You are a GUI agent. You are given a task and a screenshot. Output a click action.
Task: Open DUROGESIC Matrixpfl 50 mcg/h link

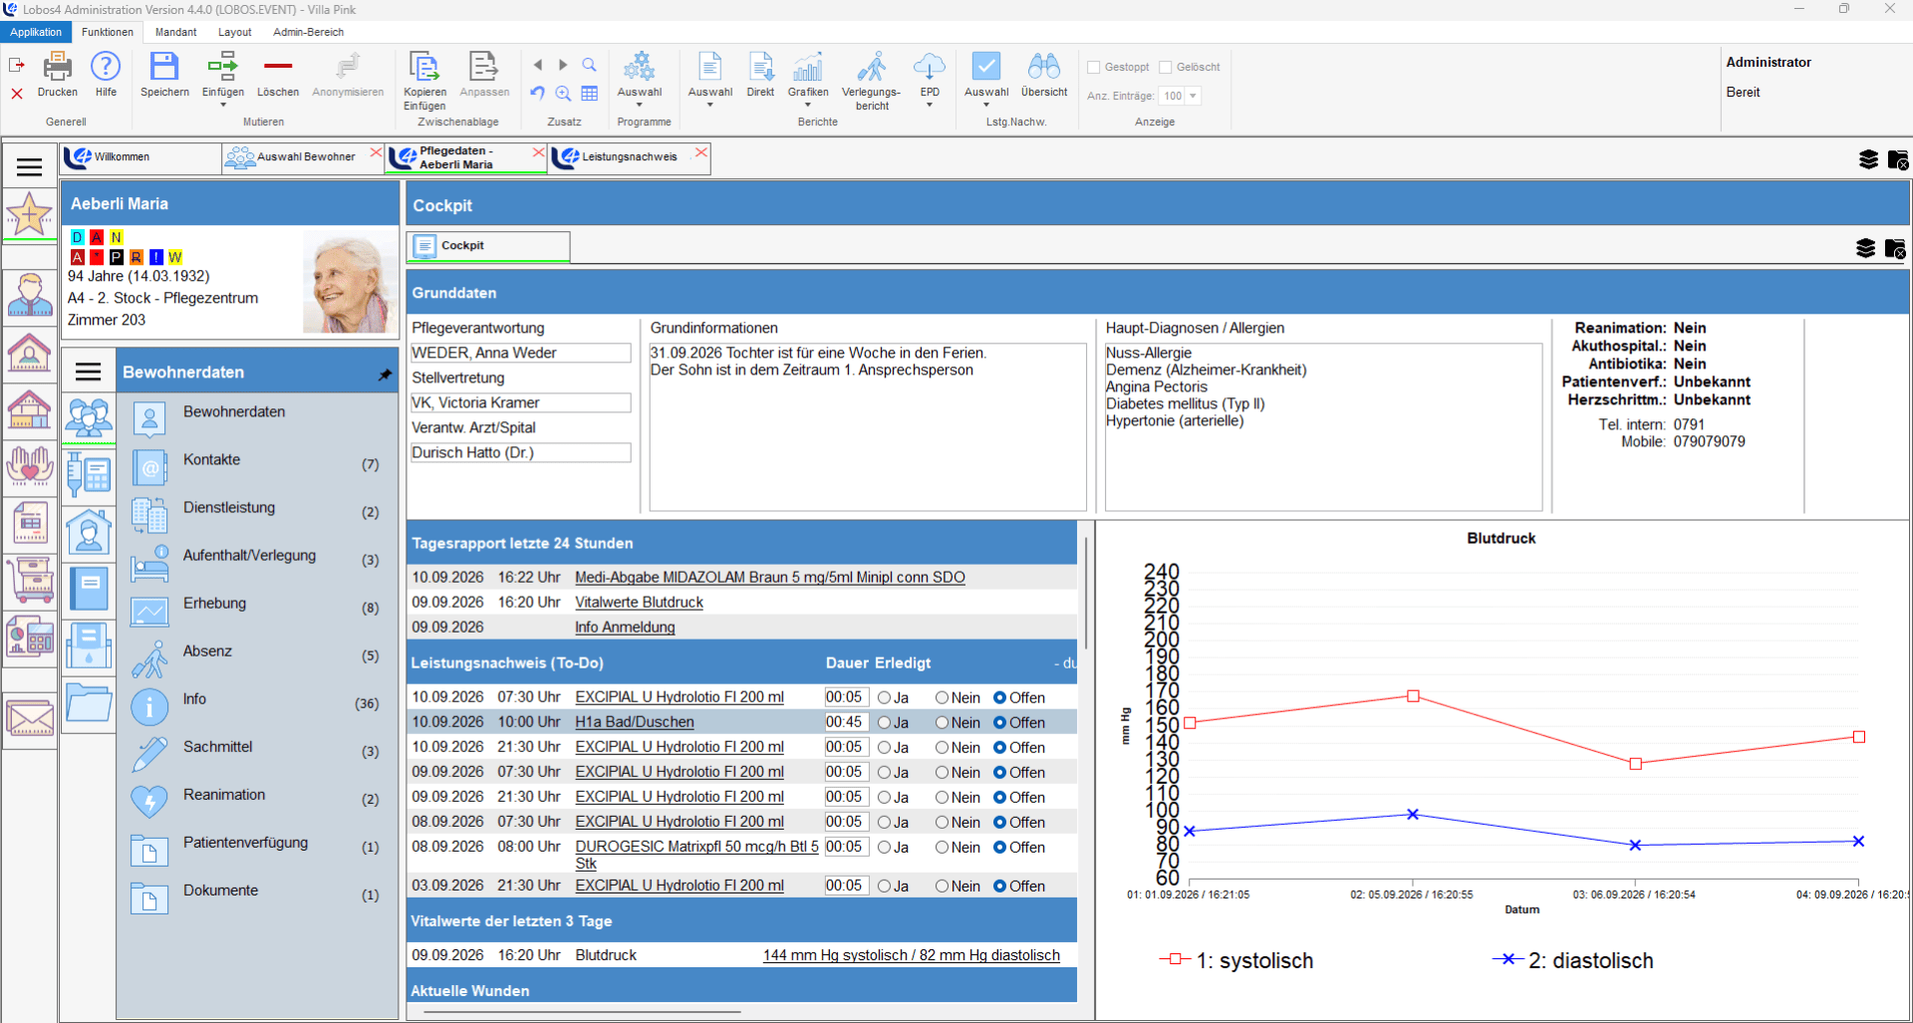click(x=696, y=854)
